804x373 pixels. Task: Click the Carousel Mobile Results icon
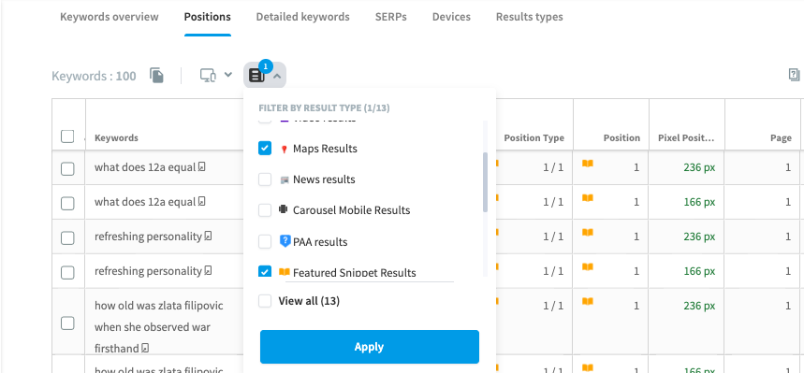coord(283,210)
